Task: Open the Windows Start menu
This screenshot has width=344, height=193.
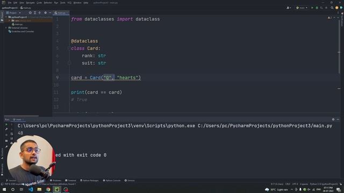Action: 4,189
